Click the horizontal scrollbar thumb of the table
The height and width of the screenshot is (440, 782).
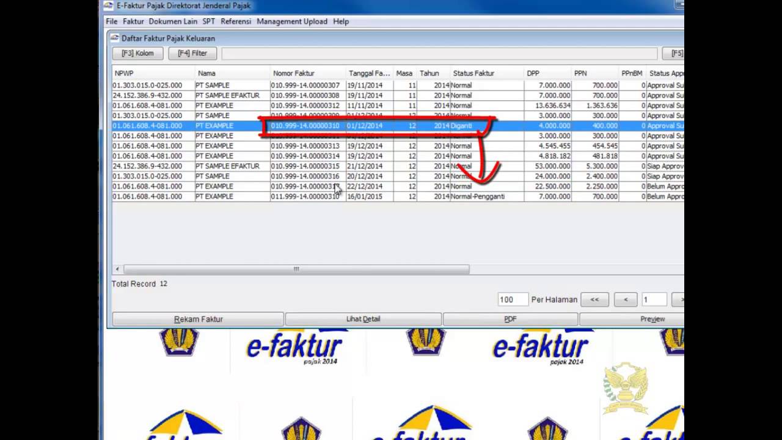click(296, 269)
